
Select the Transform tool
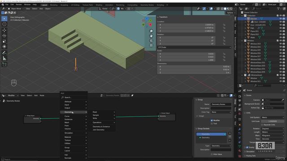pyautogui.click(x=4, y=47)
